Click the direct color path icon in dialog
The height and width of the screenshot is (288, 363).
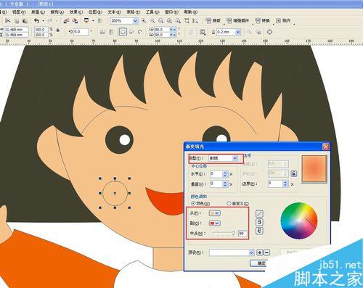pos(259,213)
